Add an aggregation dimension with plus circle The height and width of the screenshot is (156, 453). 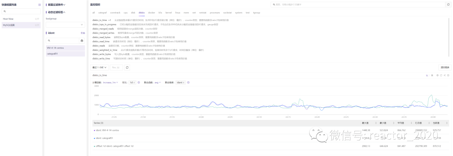(x=188, y=82)
